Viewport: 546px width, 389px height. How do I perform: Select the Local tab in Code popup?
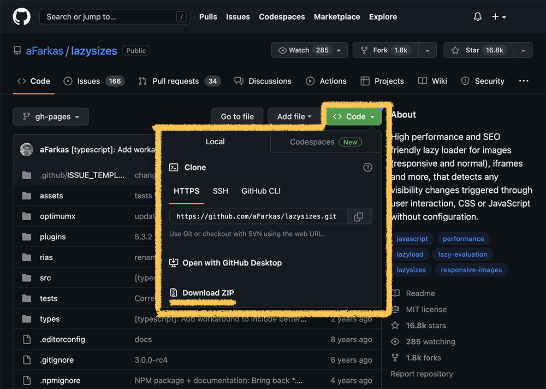coord(215,142)
